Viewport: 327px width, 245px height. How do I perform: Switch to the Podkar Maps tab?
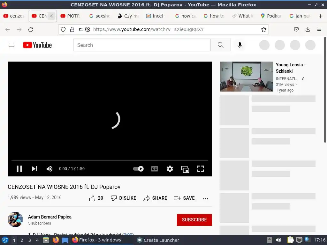[x=271, y=16]
